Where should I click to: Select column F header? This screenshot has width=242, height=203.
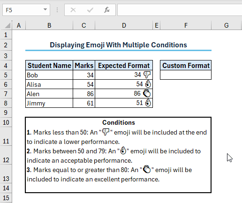point(186,25)
